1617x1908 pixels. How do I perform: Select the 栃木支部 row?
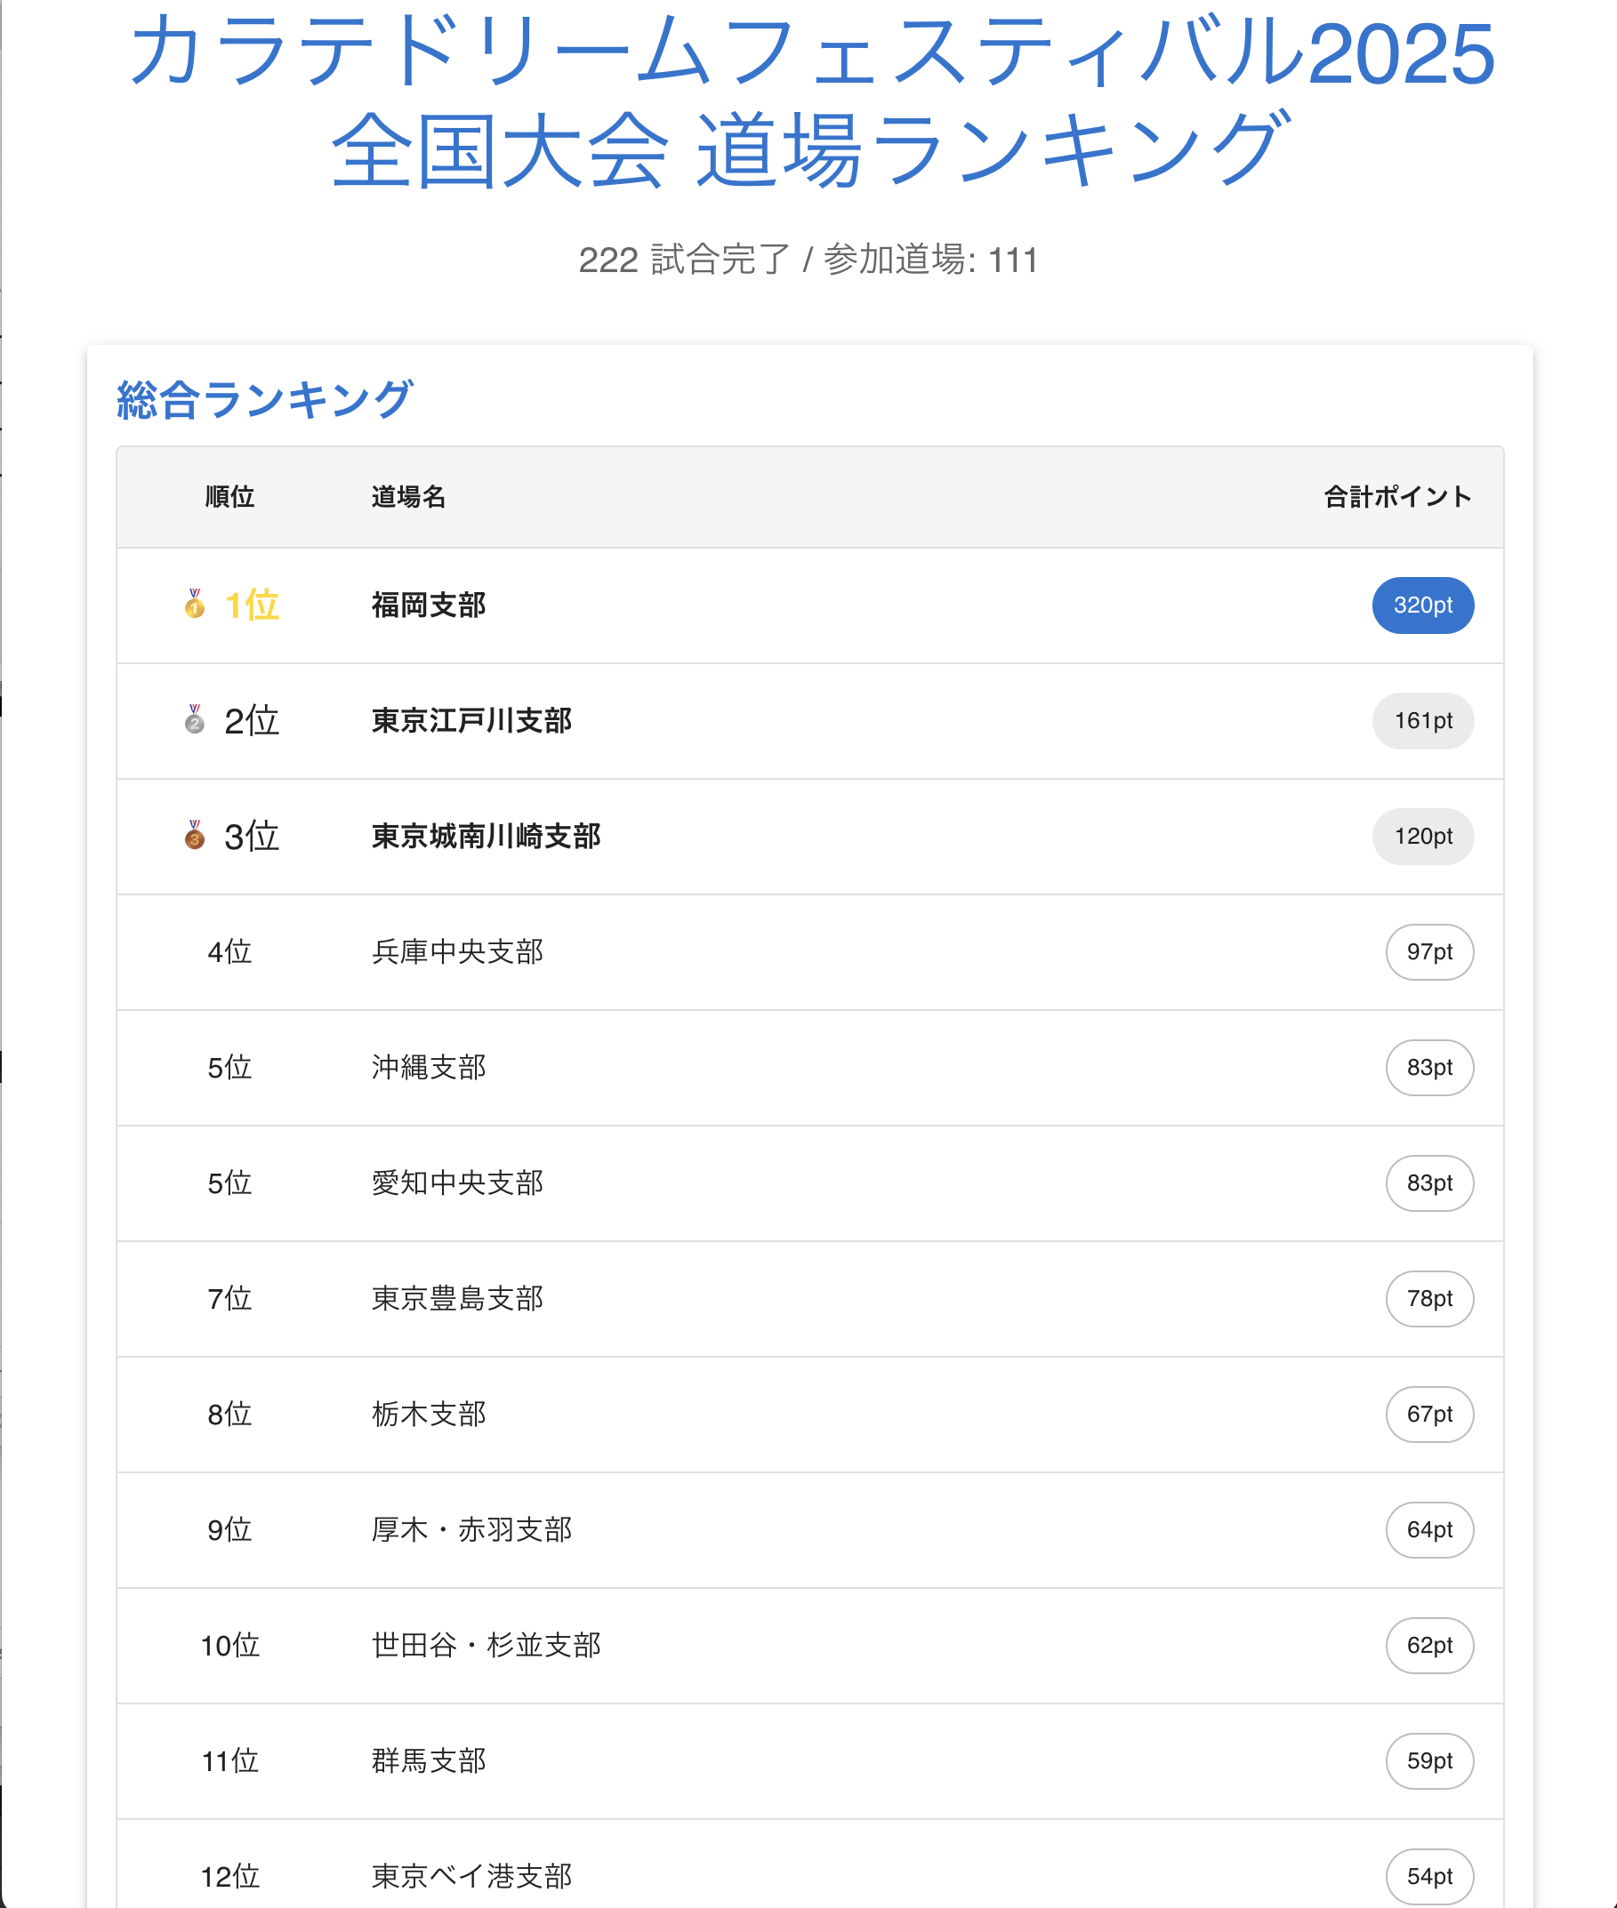pos(810,1414)
